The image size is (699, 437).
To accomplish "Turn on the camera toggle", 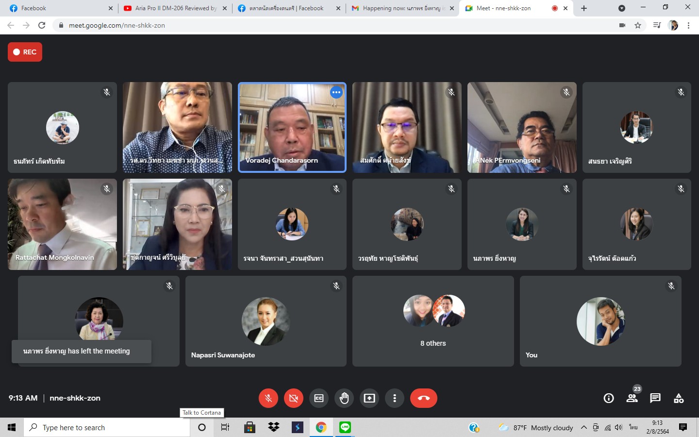I will (293, 398).
